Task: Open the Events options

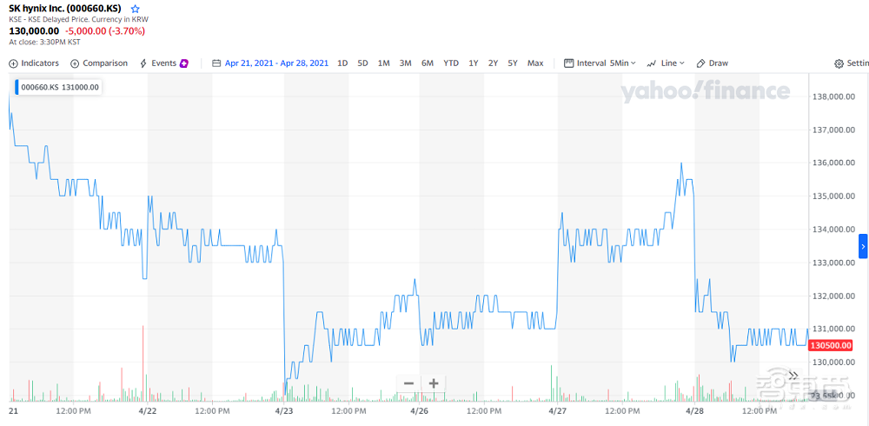Action: tap(164, 63)
